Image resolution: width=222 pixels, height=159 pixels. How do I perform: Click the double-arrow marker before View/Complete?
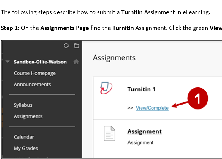130,108
